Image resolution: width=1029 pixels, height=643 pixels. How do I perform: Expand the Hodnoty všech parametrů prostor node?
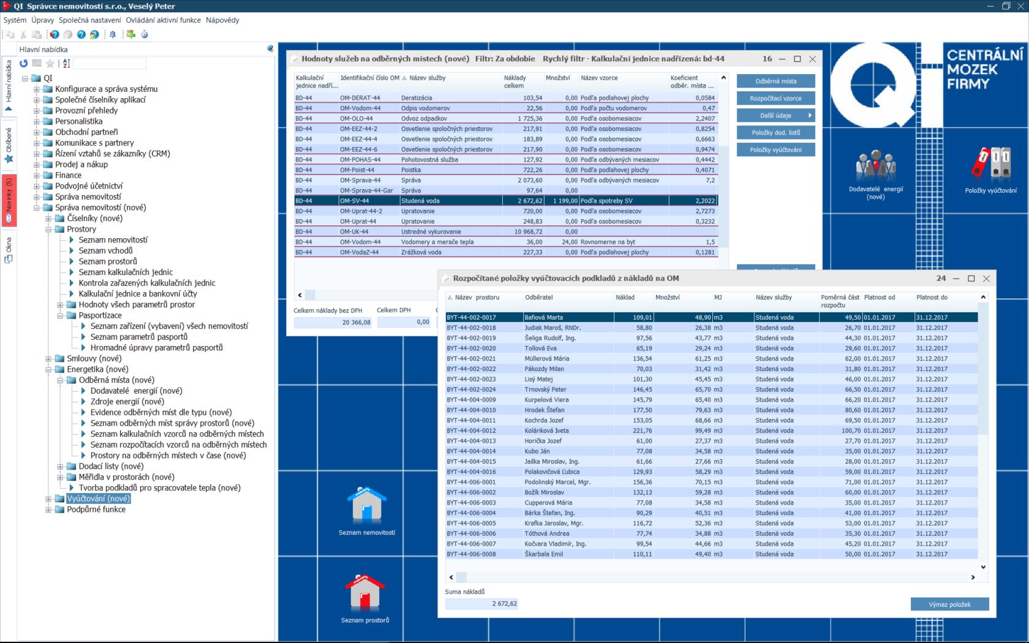tap(60, 305)
